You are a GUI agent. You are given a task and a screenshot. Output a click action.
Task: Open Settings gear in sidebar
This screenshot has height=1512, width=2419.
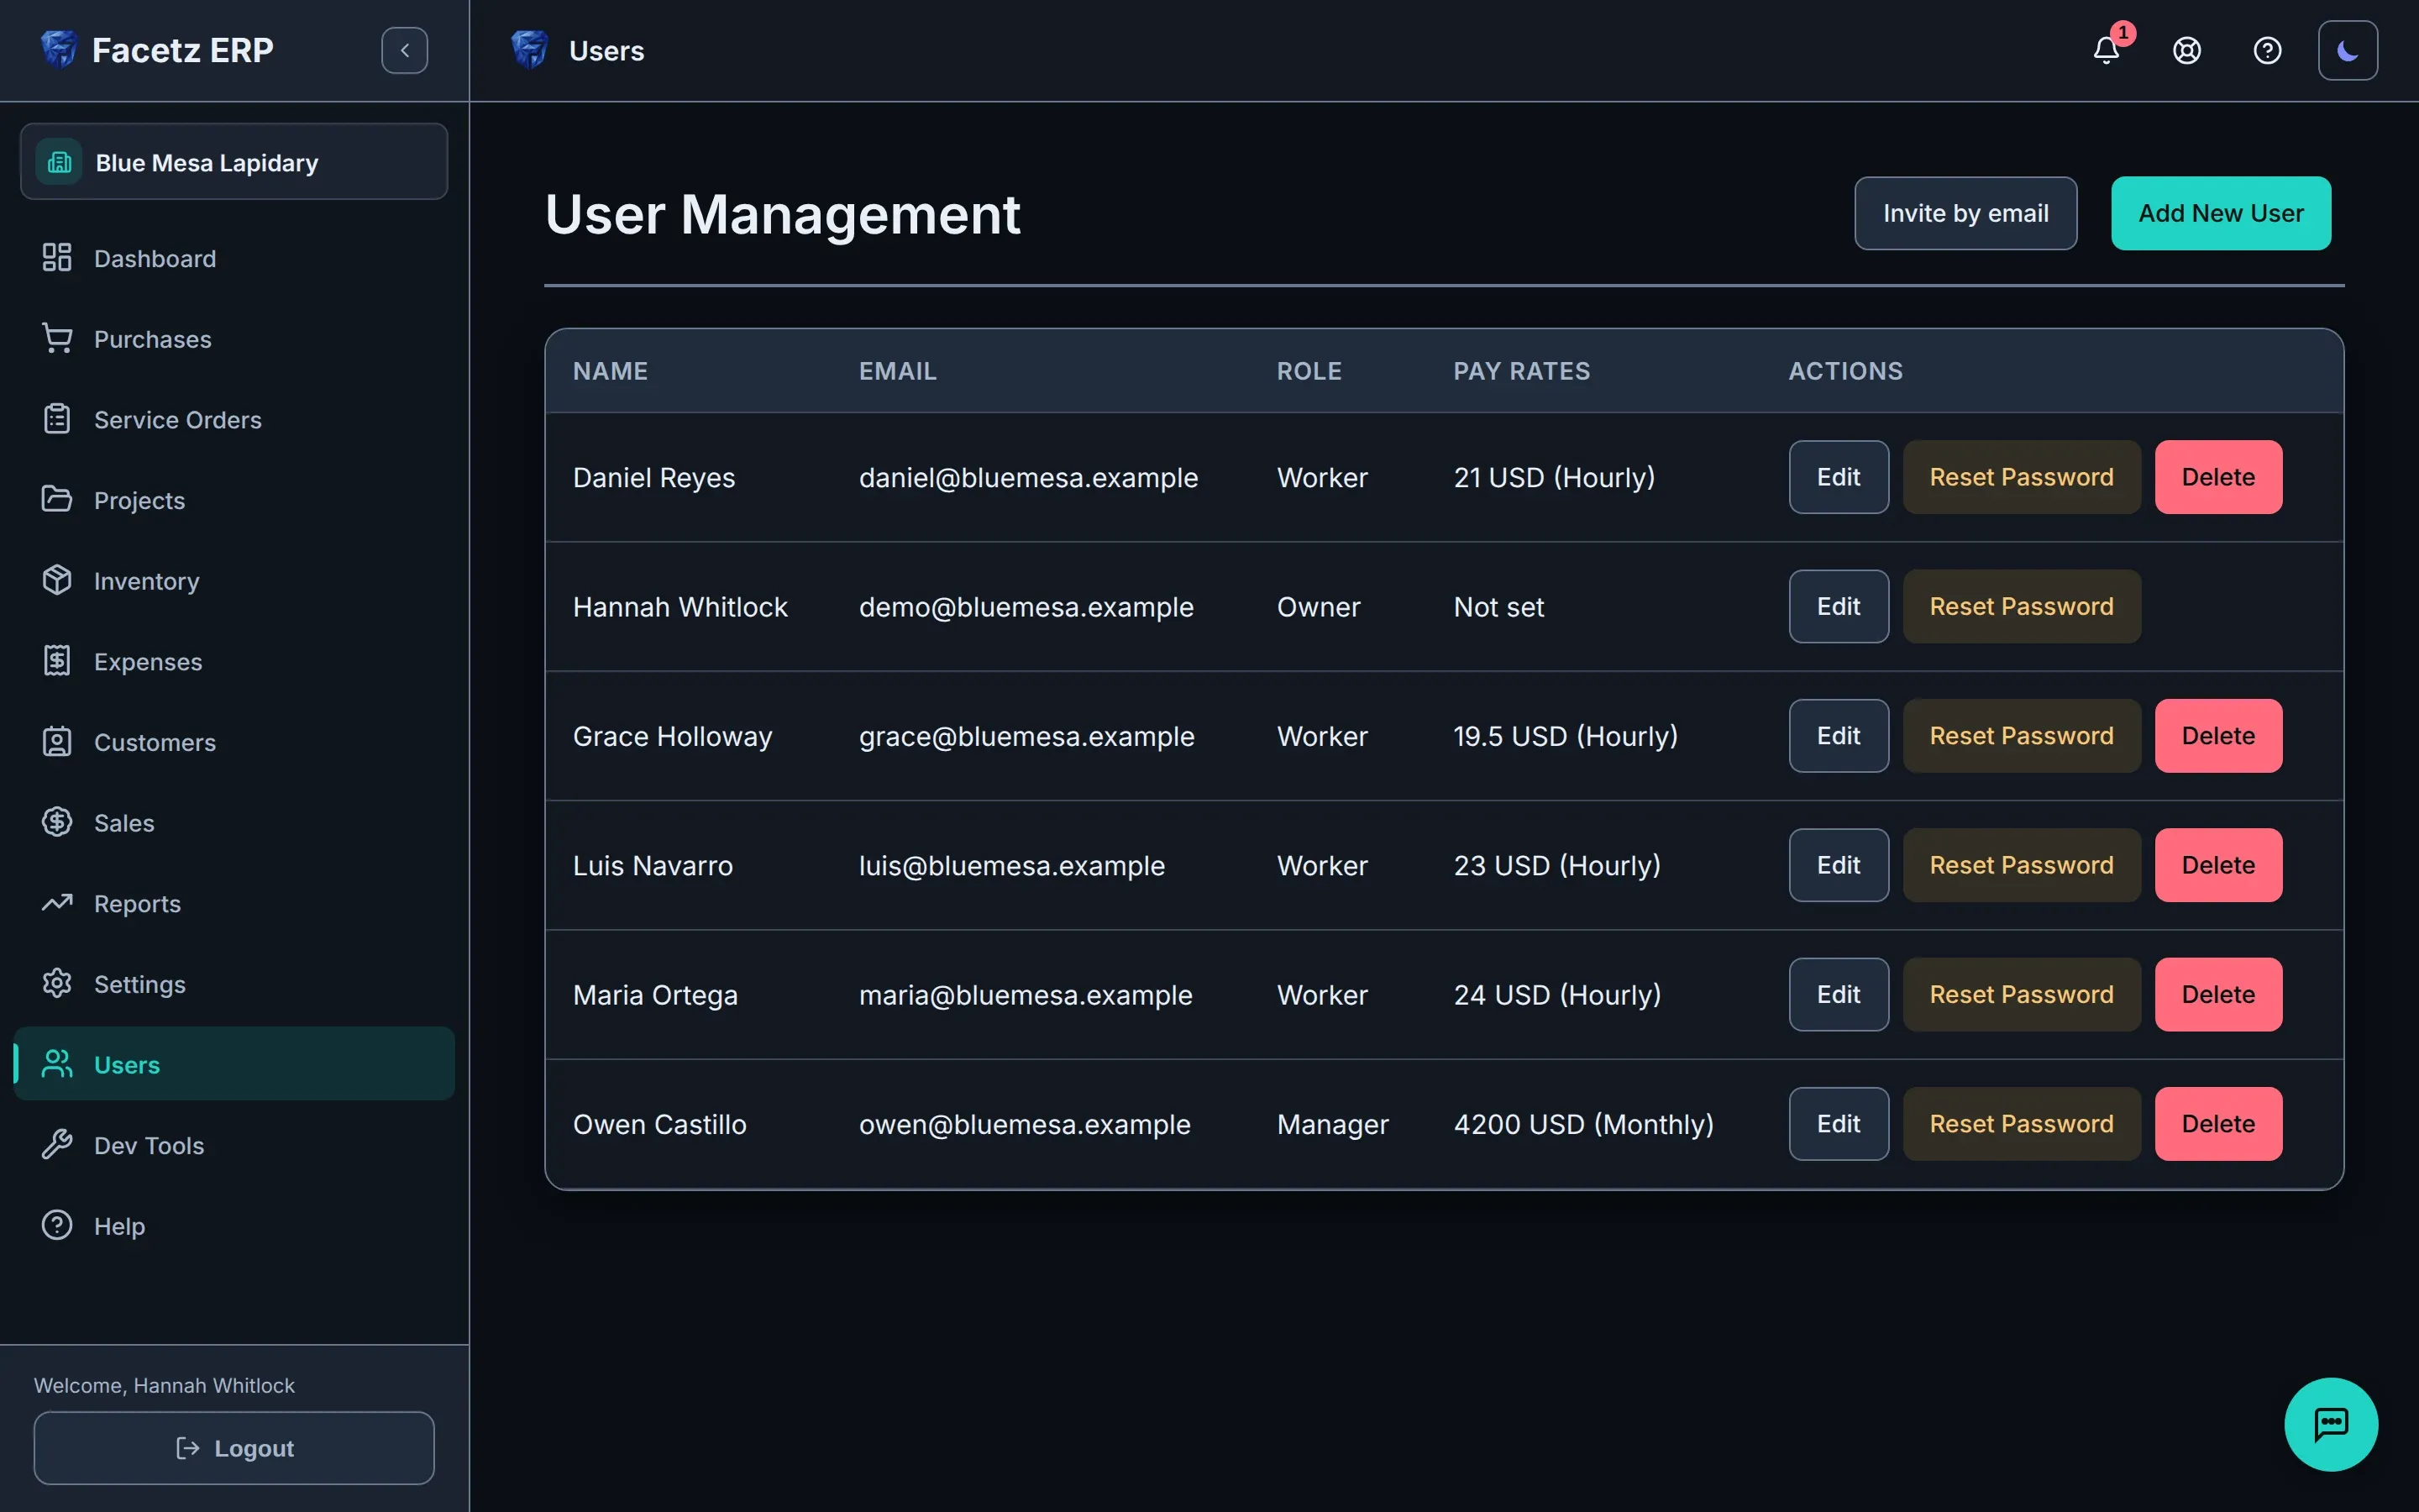pyautogui.click(x=57, y=984)
